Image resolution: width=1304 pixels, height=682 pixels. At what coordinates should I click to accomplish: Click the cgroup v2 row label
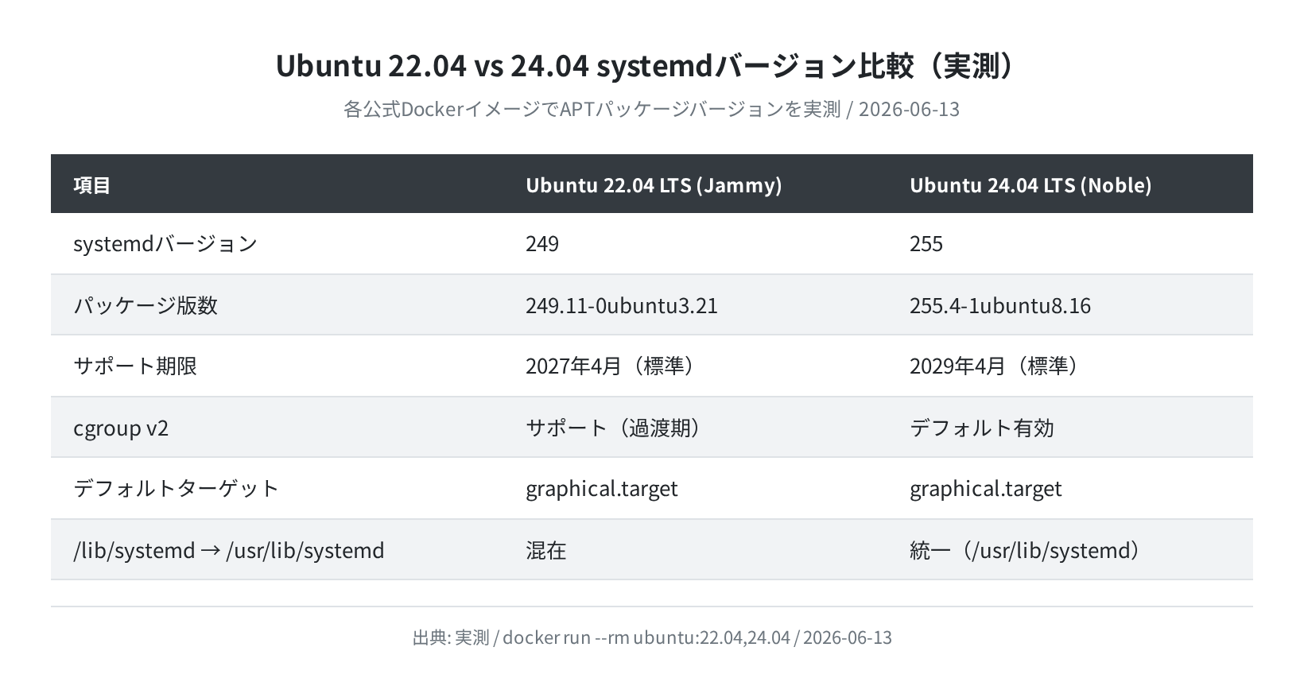pos(121,428)
